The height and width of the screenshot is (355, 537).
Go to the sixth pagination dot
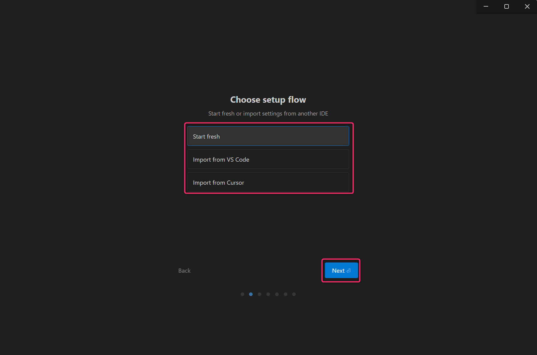tap(286, 294)
